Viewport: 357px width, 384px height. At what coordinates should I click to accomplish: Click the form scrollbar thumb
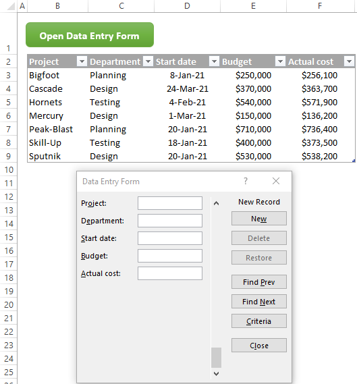click(216, 358)
